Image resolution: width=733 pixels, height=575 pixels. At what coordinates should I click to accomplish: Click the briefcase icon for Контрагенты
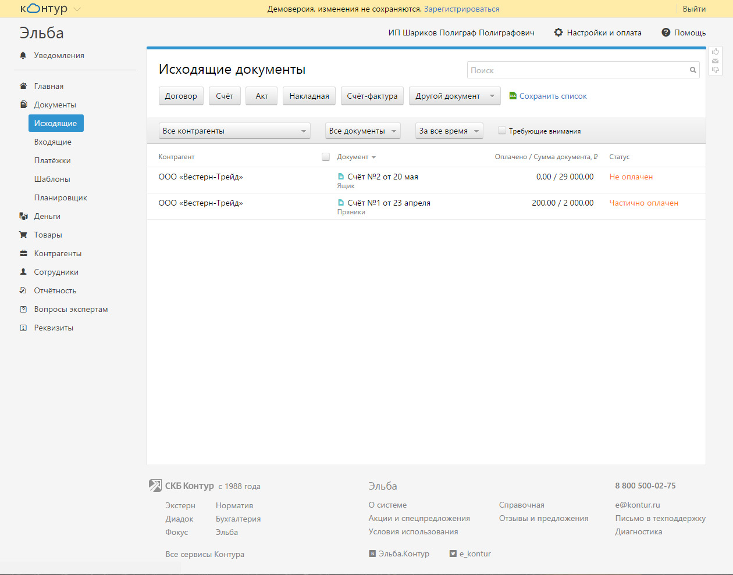[x=23, y=253]
